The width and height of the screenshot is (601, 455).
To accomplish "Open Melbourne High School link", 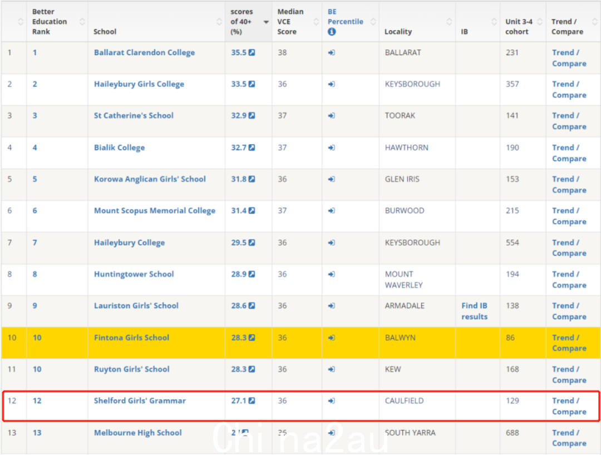I will [138, 432].
